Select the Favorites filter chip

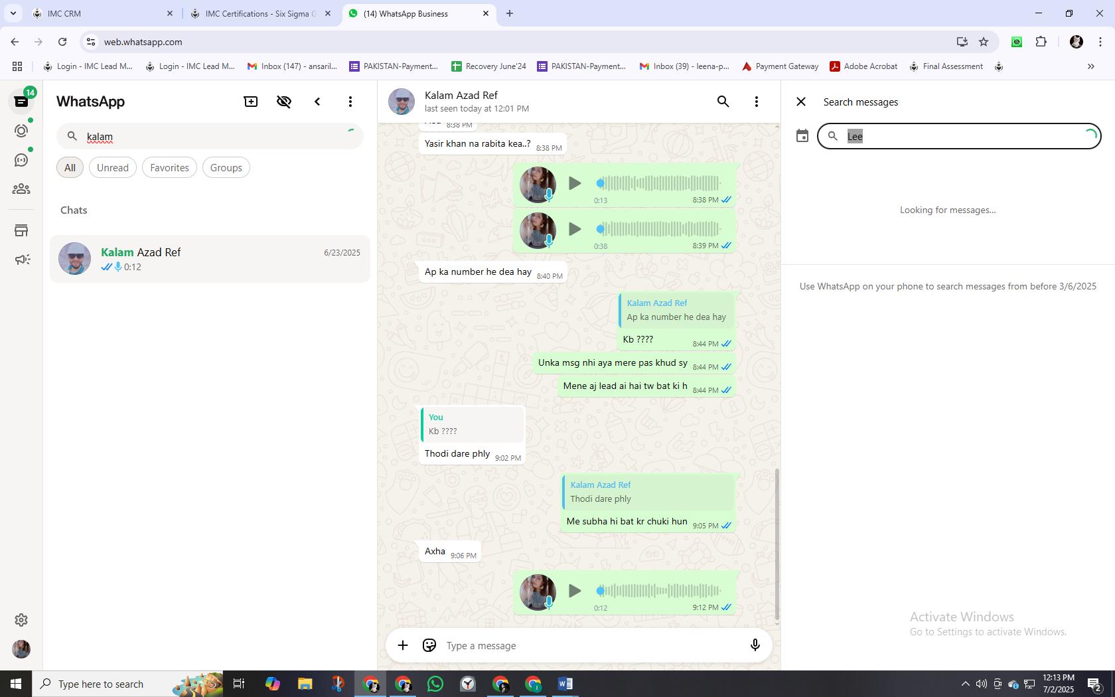[169, 167]
